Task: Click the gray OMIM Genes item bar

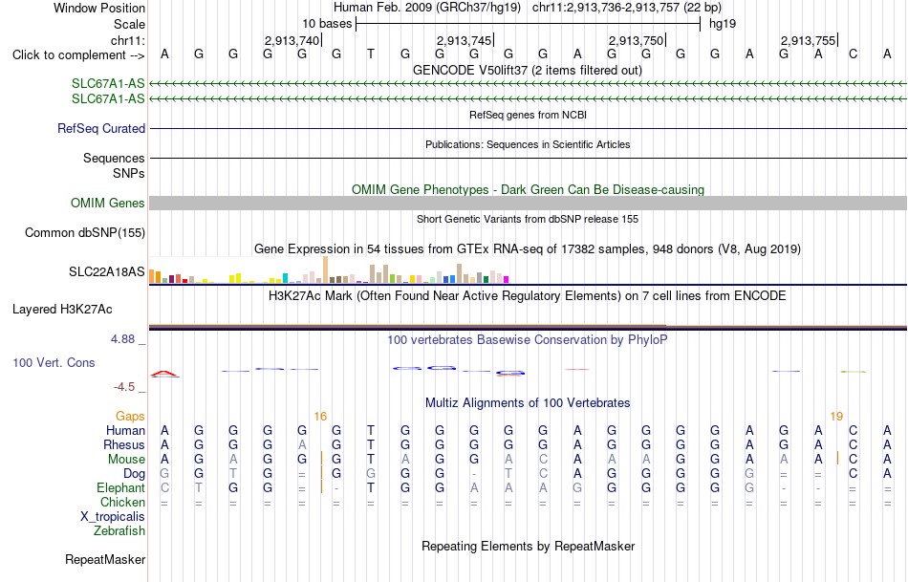Action: pyautogui.click(x=528, y=204)
